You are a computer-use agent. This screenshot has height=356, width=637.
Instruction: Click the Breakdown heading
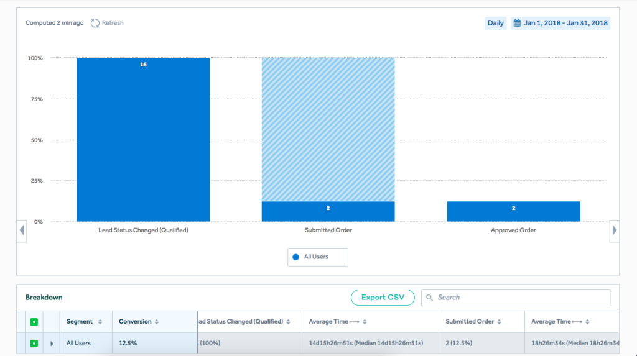(44, 298)
